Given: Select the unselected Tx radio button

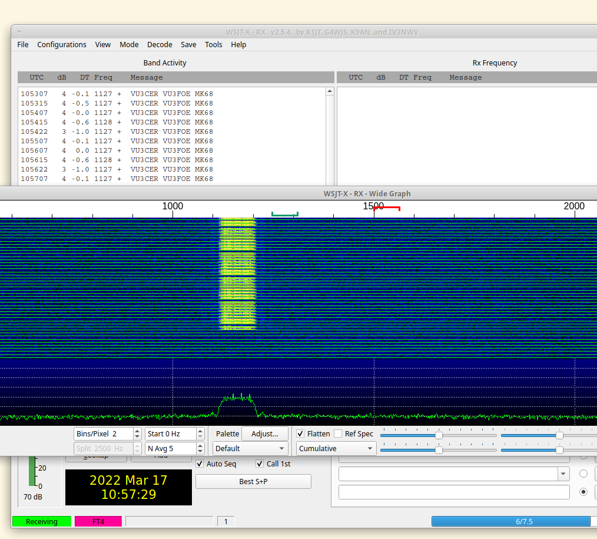Looking at the screenshot, I should (583, 474).
